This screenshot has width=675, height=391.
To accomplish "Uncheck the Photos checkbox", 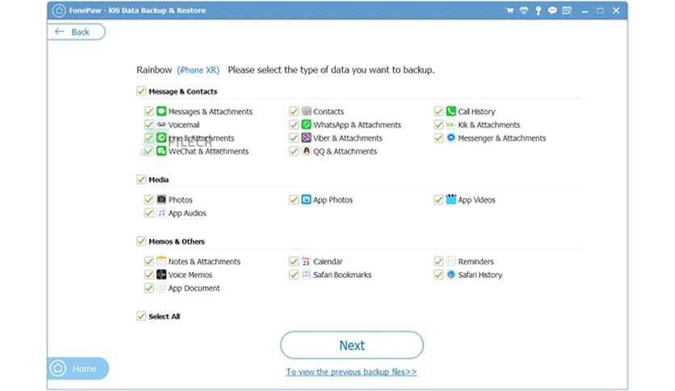I will 149,200.
